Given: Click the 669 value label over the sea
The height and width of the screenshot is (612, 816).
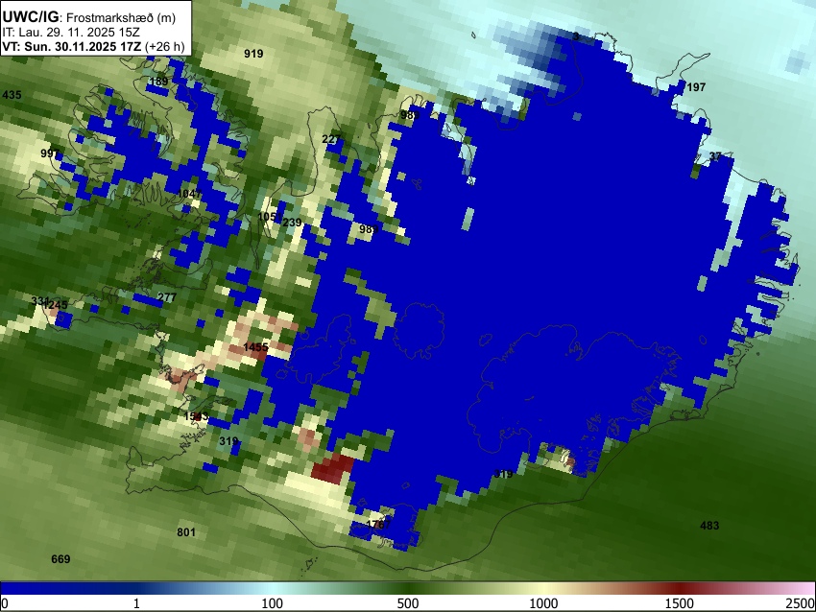Looking at the screenshot, I should click(60, 559).
